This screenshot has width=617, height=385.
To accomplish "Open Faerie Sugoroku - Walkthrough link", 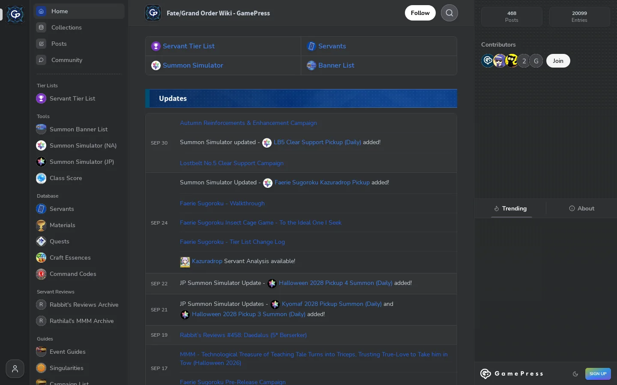I will [222, 203].
